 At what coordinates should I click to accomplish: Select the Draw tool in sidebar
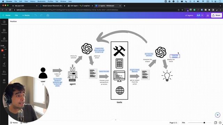(4, 64)
